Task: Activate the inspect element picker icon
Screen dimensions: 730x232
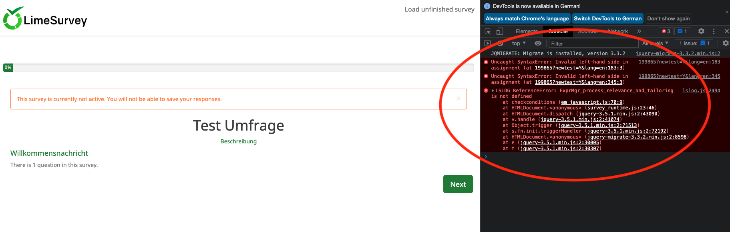Action: (x=488, y=31)
